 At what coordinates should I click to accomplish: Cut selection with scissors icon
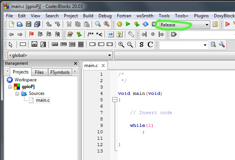point(69,24)
